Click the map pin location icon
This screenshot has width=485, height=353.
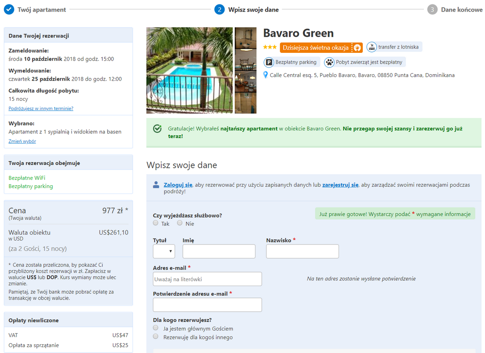click(x=265, y=75)
